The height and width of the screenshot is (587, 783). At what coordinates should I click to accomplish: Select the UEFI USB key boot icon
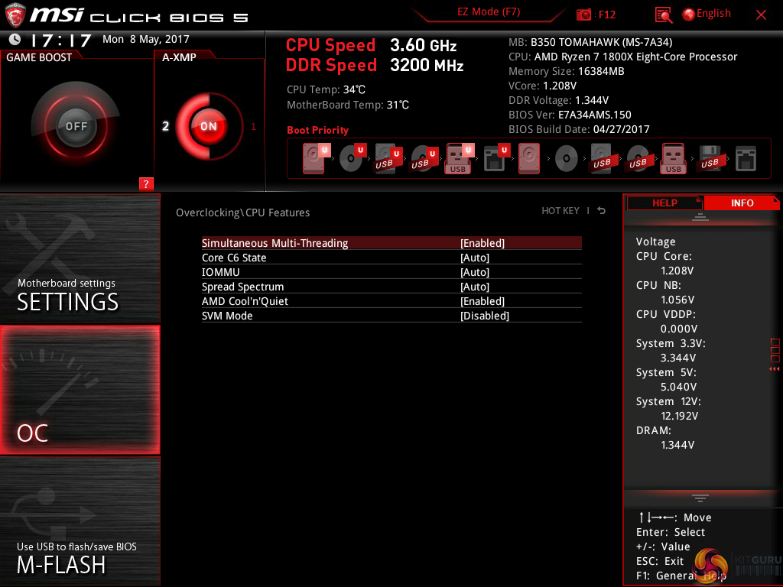[460, 158]
